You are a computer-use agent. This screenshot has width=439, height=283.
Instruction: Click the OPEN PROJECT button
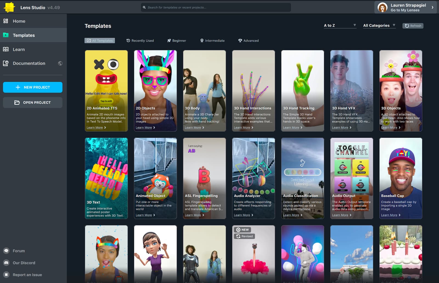(33, 103)
